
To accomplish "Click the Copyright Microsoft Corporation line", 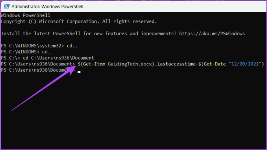I will pos(79,21).
